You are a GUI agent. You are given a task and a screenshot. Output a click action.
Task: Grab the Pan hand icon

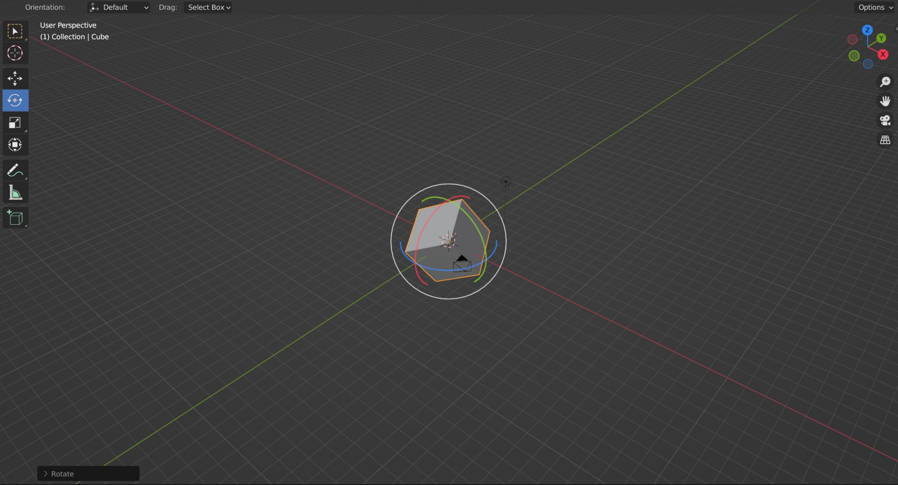point(885,100)
